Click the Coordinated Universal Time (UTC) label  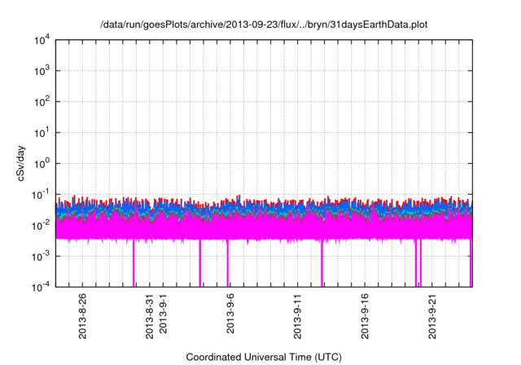click(264, 357)
